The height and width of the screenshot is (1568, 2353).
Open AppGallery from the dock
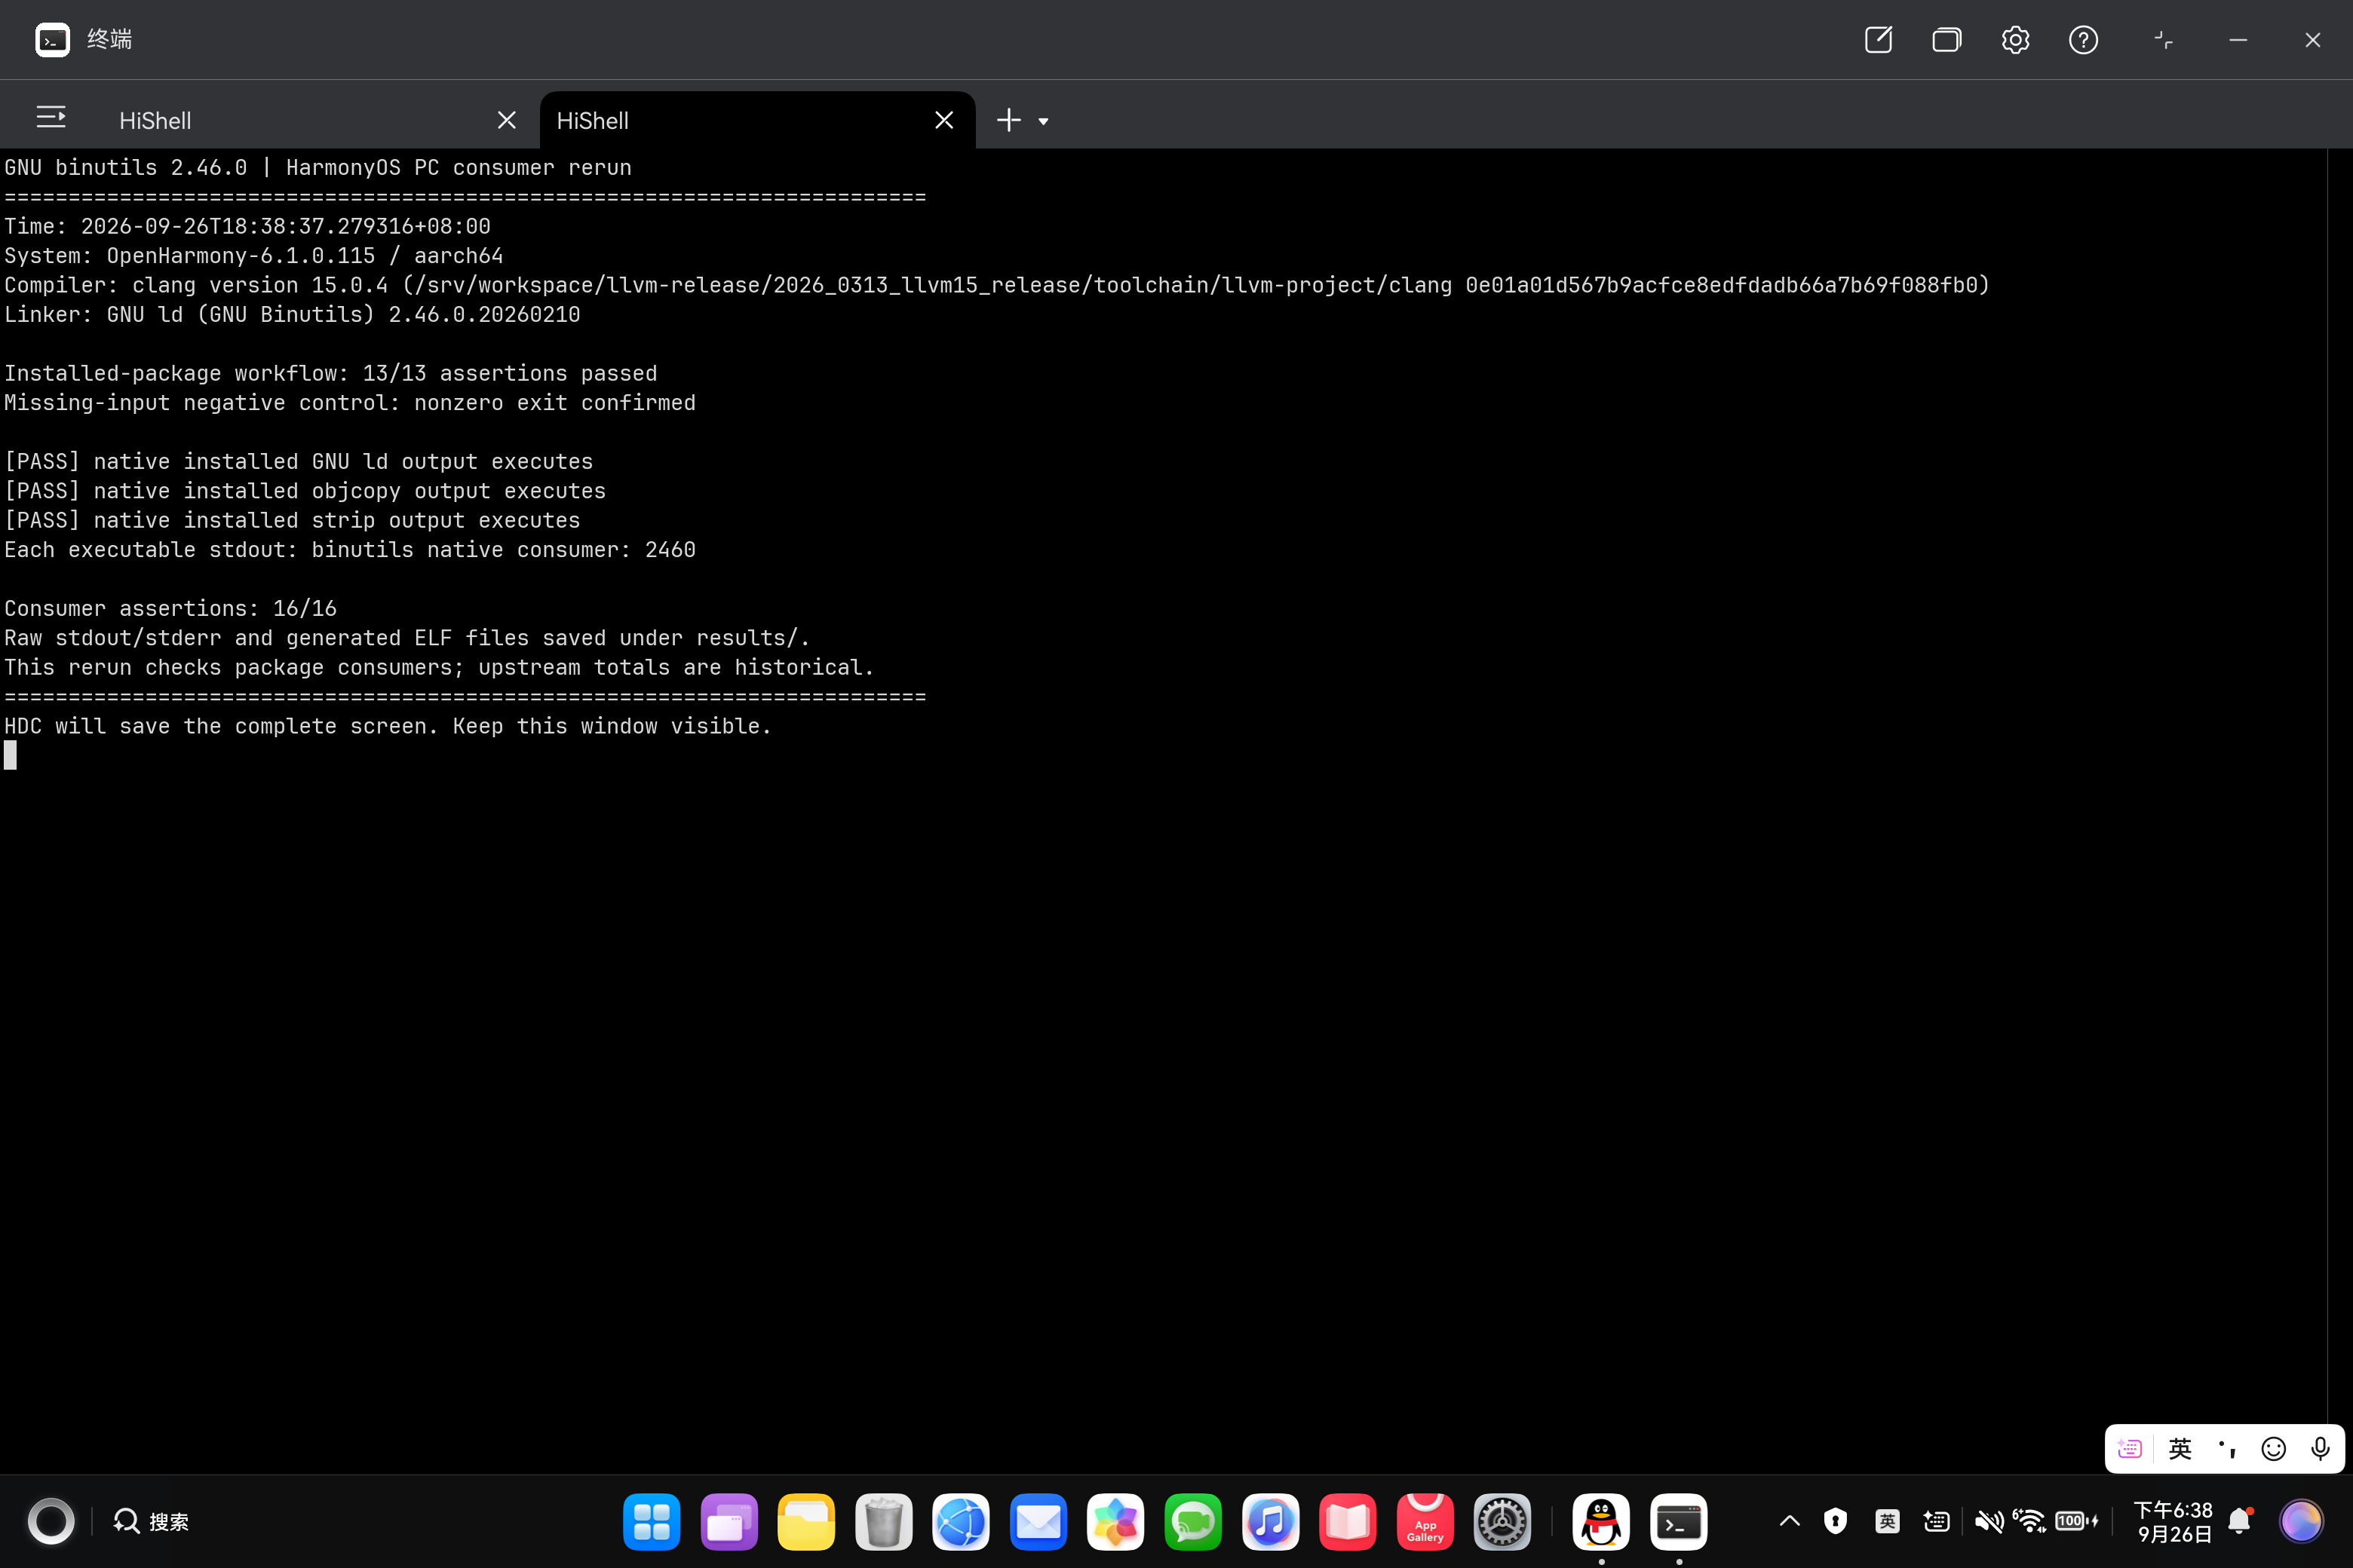coord(1425,1521)
